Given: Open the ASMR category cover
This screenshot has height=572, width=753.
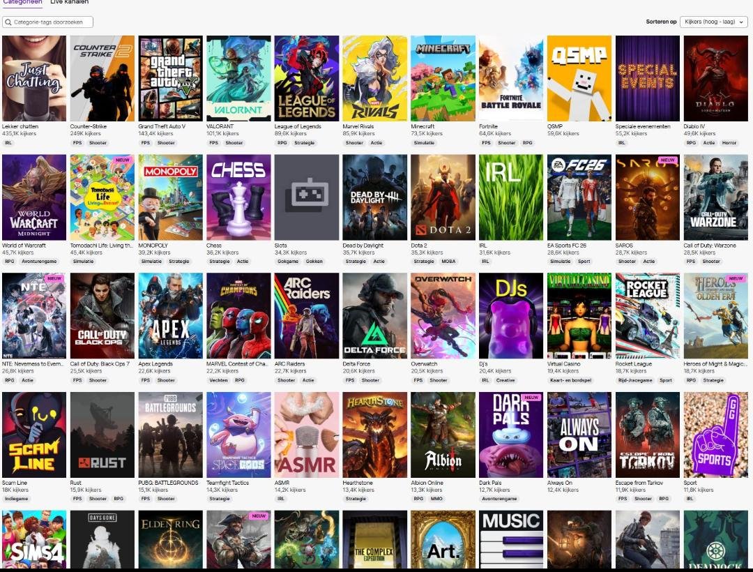Looking at the screenshot, I should pos(307,435).
